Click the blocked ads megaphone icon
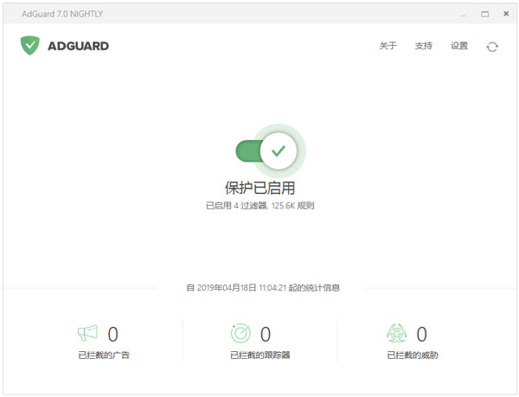The height and width of the screenshot is (397, 519). [87, 333]
